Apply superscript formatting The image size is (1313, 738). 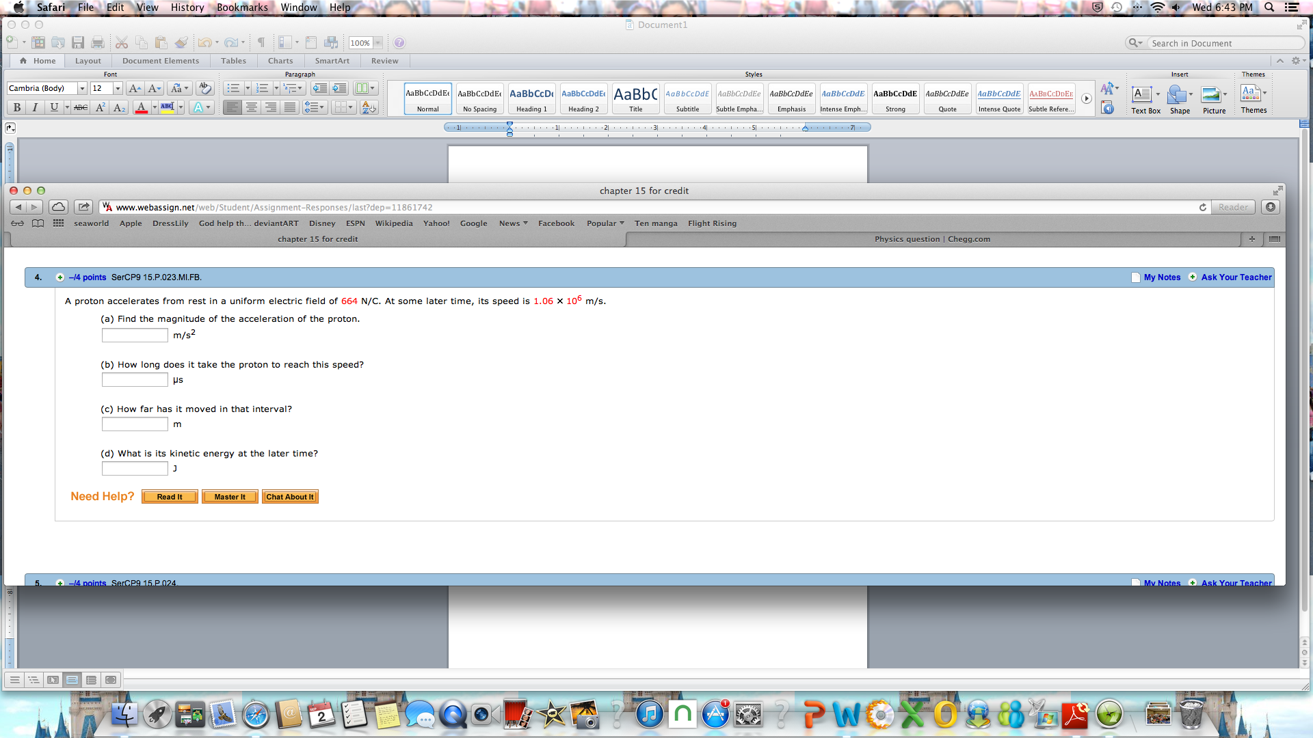[x=100, y=107]
